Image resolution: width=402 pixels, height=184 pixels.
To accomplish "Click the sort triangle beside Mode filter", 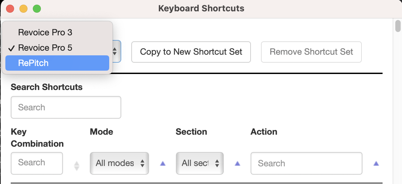I will click(x=163, y=163).
